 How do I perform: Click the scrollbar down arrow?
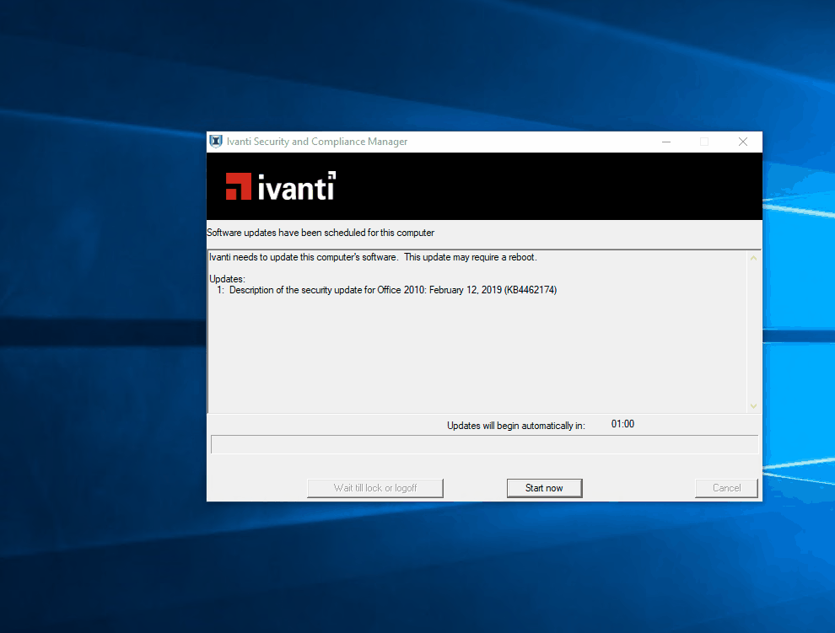[752, 405]
